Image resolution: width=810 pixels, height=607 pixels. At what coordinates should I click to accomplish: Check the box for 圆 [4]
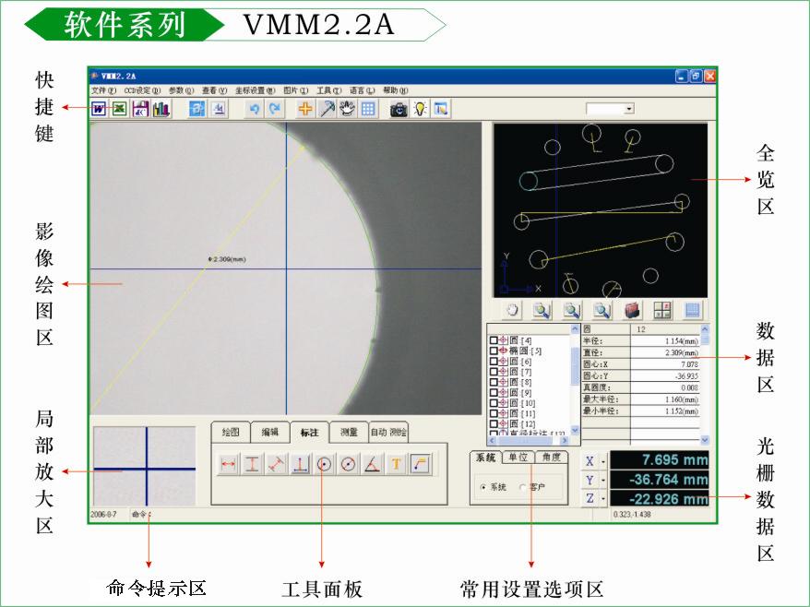494,340
